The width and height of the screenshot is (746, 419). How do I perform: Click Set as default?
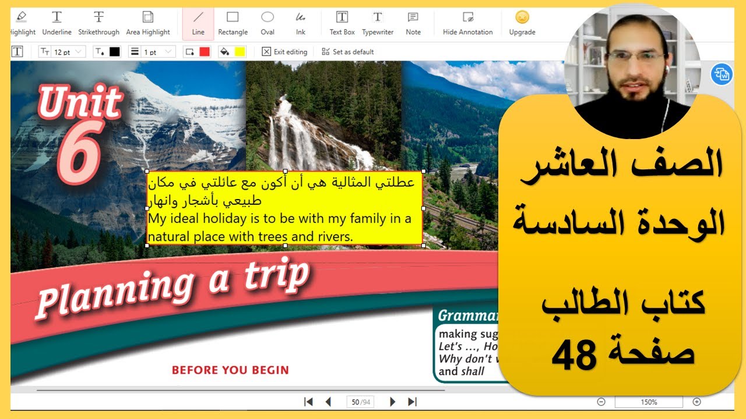[347, 52]
